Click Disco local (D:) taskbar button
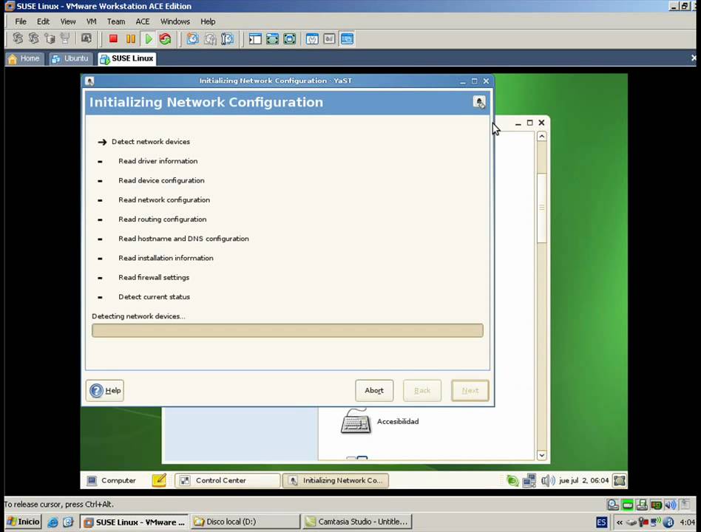This screenshot has height=532, width=701. tap(246, 522)
